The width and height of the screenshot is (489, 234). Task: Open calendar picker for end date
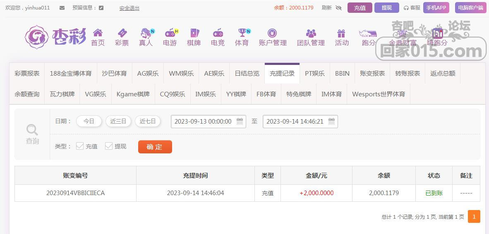[x=331, y=121]
